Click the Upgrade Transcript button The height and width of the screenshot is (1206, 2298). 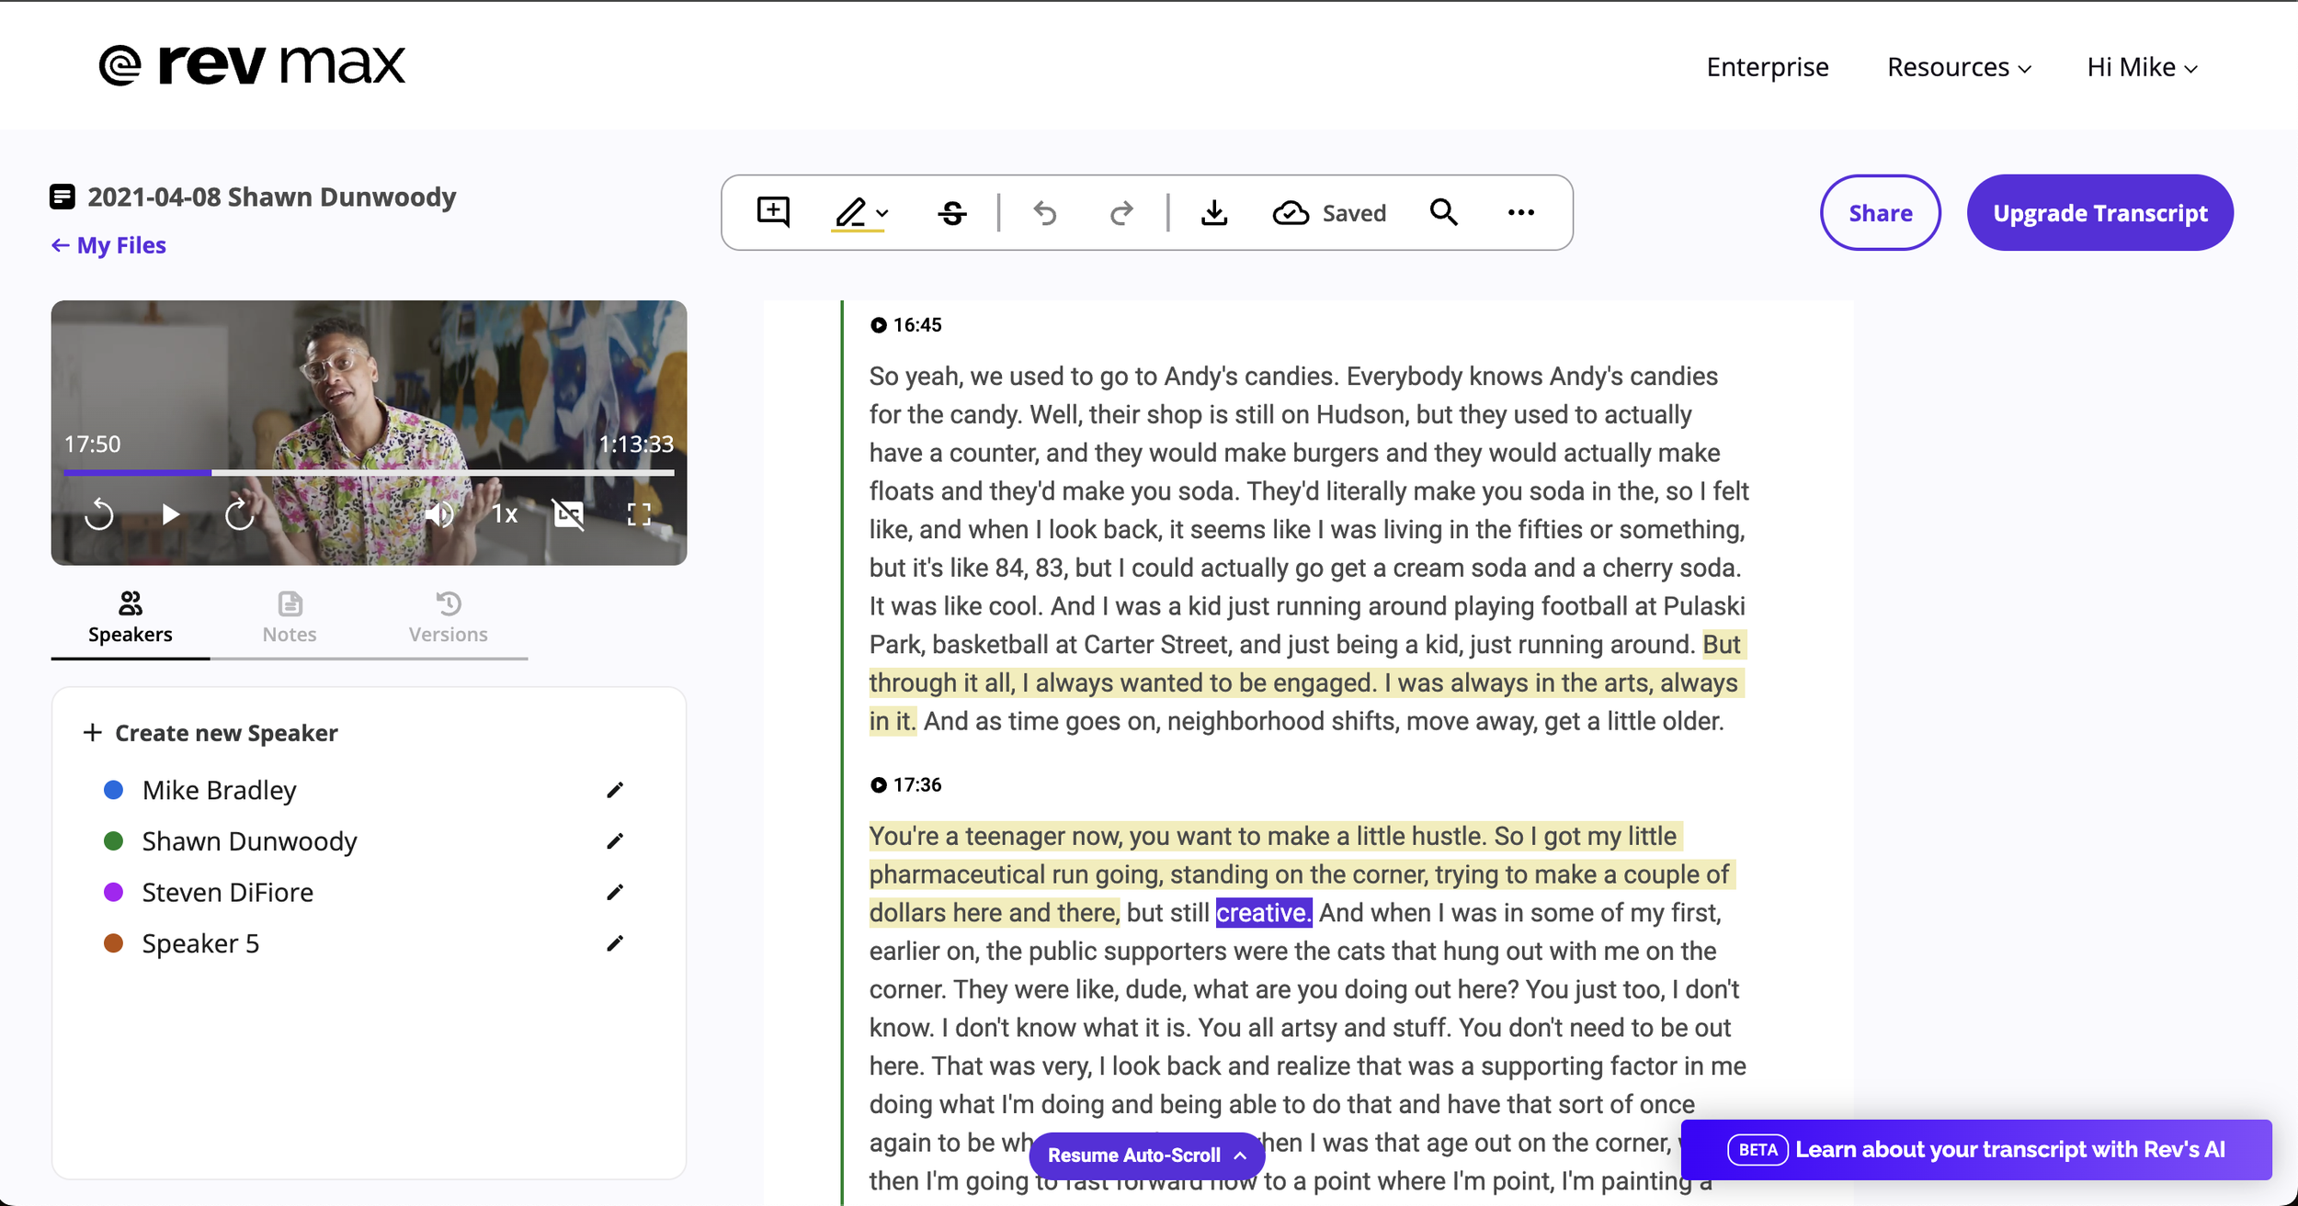point(2099,213)
